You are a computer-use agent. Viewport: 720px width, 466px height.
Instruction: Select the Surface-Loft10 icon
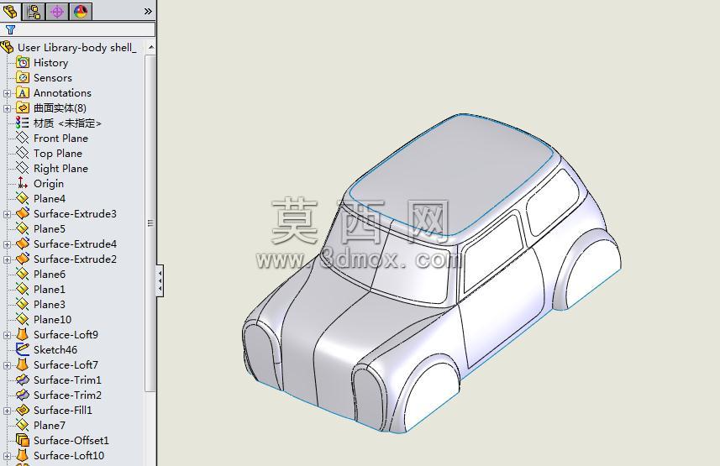tap(23, 455)
